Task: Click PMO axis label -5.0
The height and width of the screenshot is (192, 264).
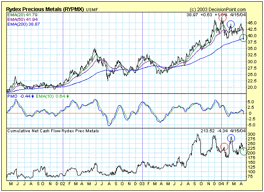Action: pyautogui.click(x=250, y=125)
